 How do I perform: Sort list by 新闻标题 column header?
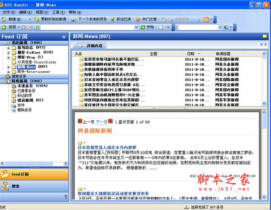[x=228, y=54]
